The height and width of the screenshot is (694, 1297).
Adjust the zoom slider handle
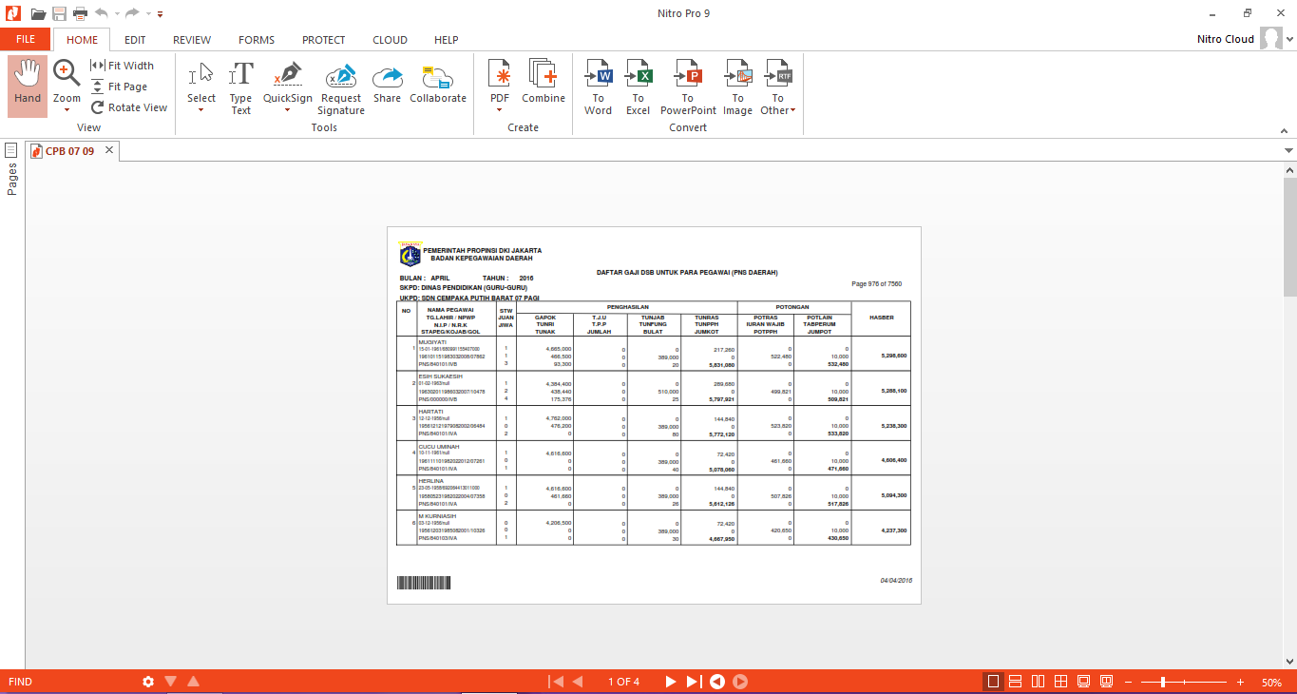(1163, 682)
